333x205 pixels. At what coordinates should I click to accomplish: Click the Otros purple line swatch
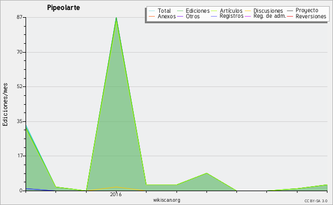point(180,16)
